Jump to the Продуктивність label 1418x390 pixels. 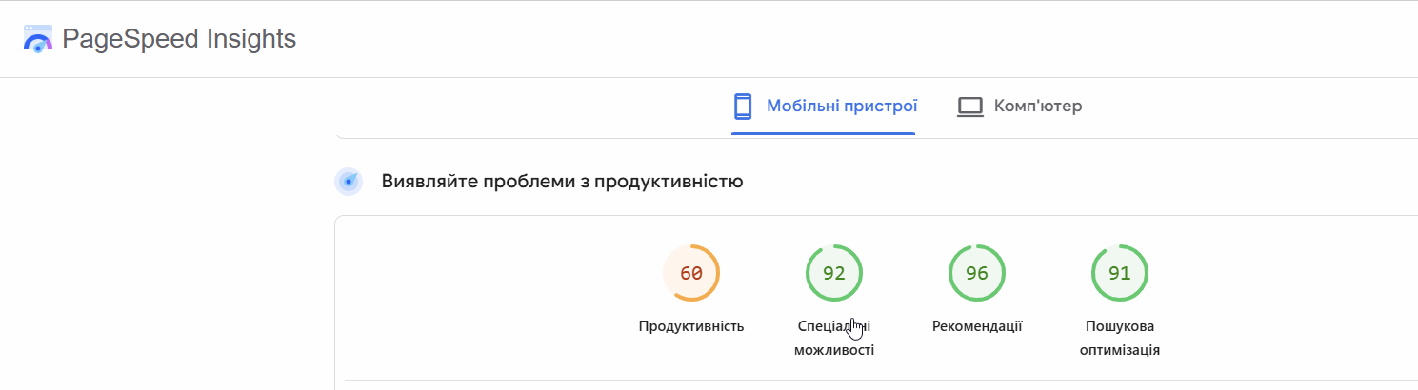pos(691,326)
